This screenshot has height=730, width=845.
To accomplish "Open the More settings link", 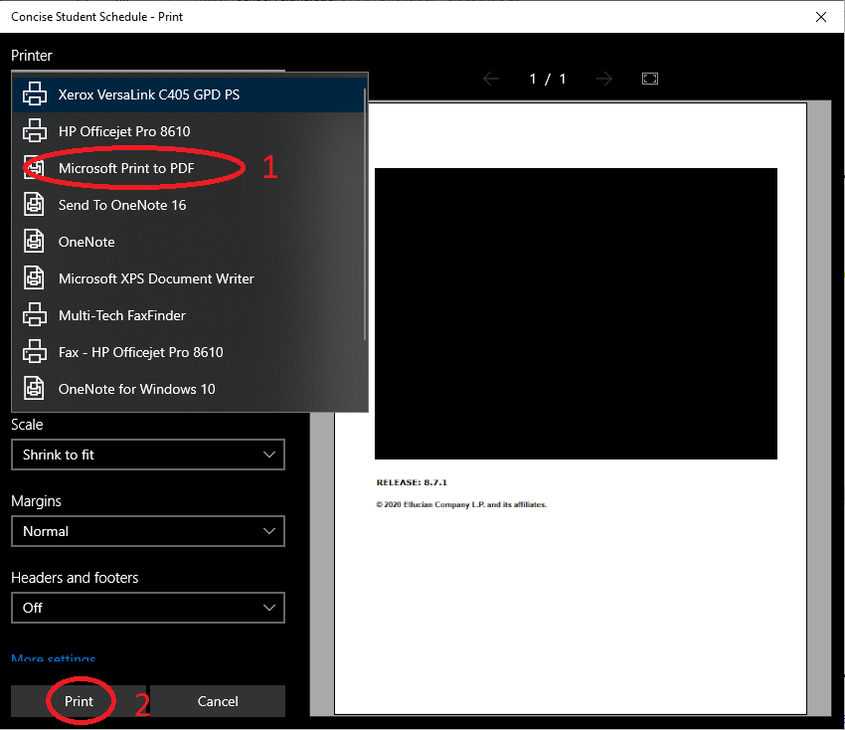I will pos(54,659).
